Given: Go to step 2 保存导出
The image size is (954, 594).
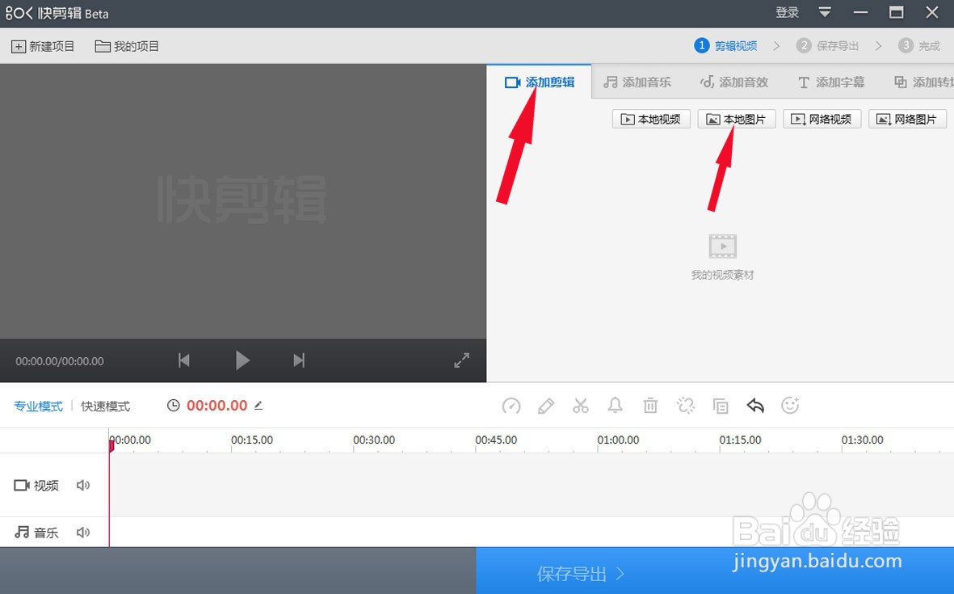Looking at the screenshot, I should click(828, 45).
